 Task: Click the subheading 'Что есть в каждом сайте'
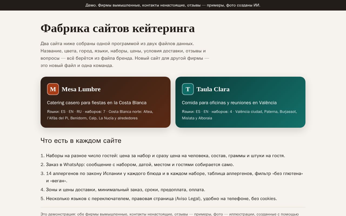coord(81,140)
